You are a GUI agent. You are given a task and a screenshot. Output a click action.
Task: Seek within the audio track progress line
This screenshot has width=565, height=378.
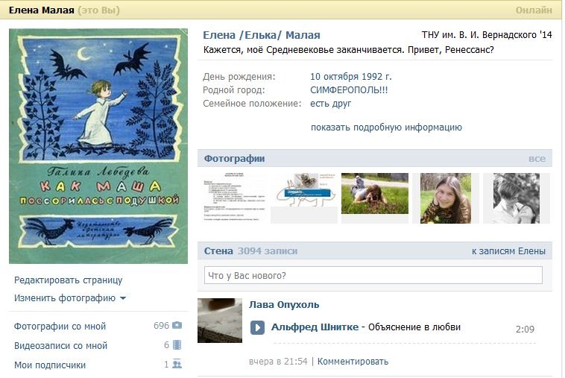(x=403, y=344)
